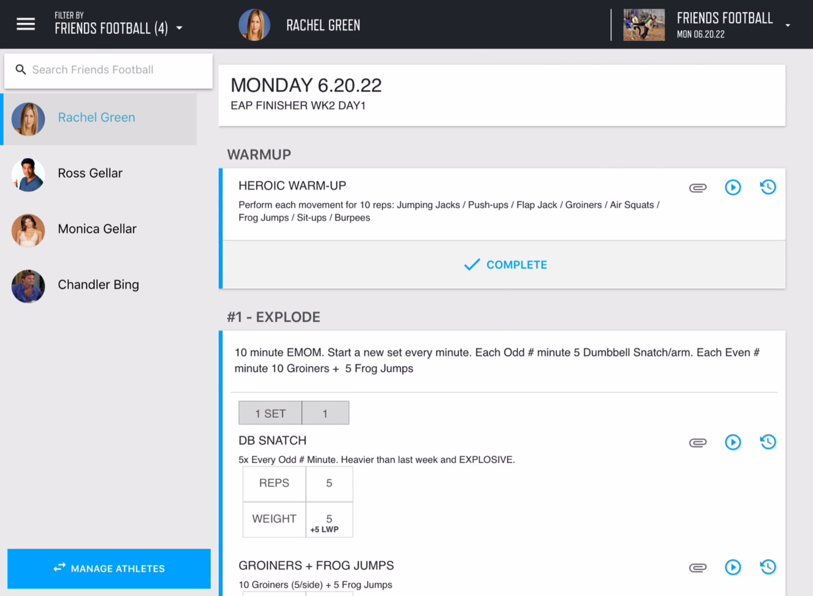Edit the DB Snatch weight value
The width and height of the screenshot is (813, 596).
pos(329,520)
